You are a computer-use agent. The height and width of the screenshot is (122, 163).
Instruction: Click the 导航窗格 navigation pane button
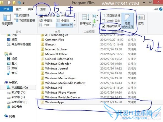coord(7,20)
